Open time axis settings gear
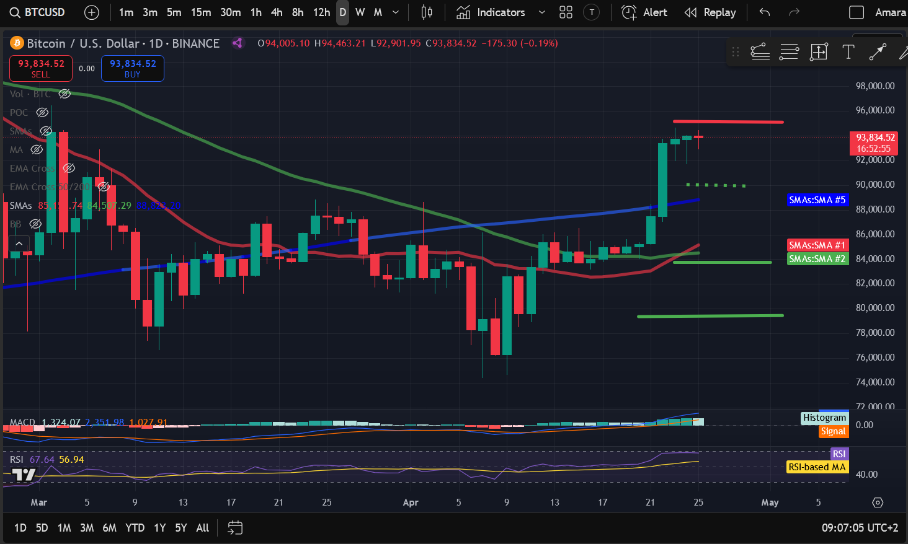 click(877, 502)
